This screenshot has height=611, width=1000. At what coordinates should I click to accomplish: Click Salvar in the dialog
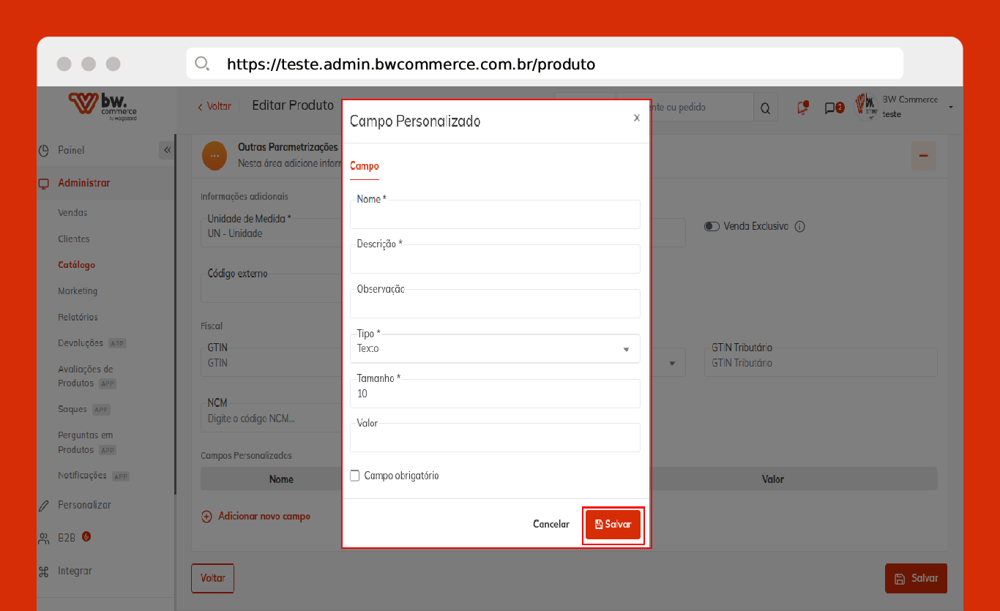tap(613, 525)
